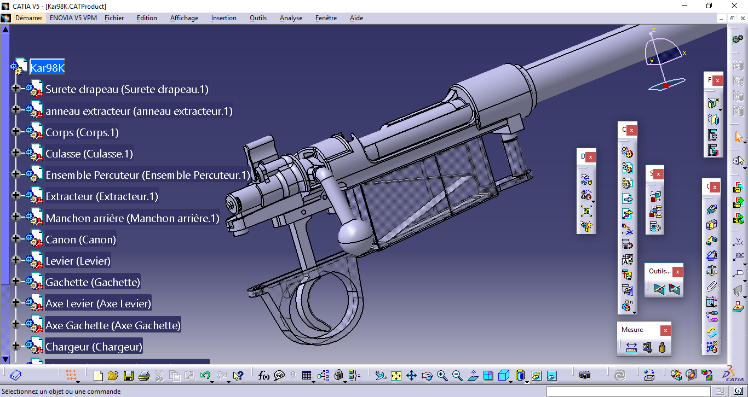Activate the What's This help pointer
Viewport: 748px width, 397px height.
click(x=238, y=376)
